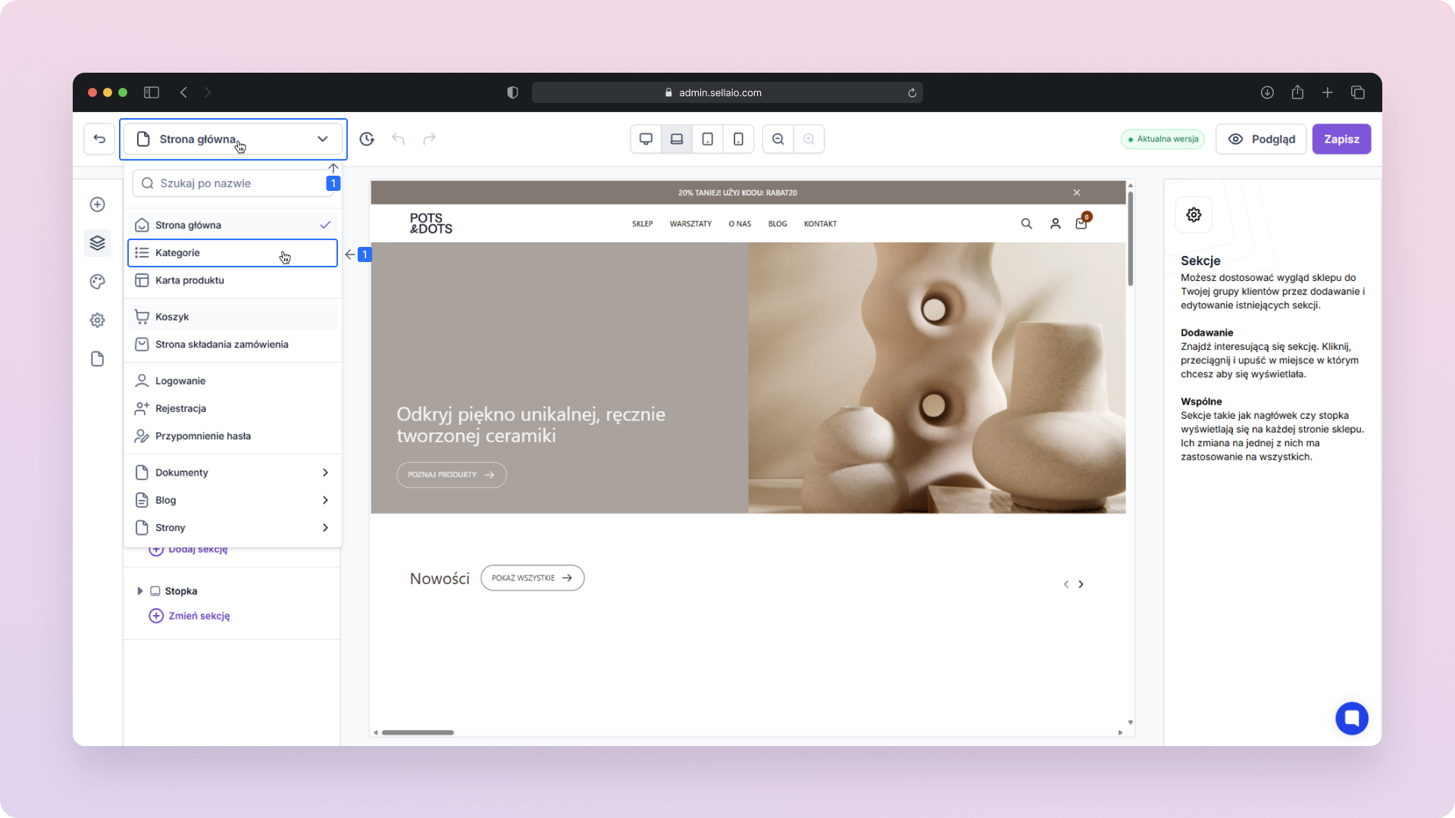Screen dimensions: 1455x818
Task: Open the color palette theme icon
Action: pyautogui.click(x=97, y=282)
